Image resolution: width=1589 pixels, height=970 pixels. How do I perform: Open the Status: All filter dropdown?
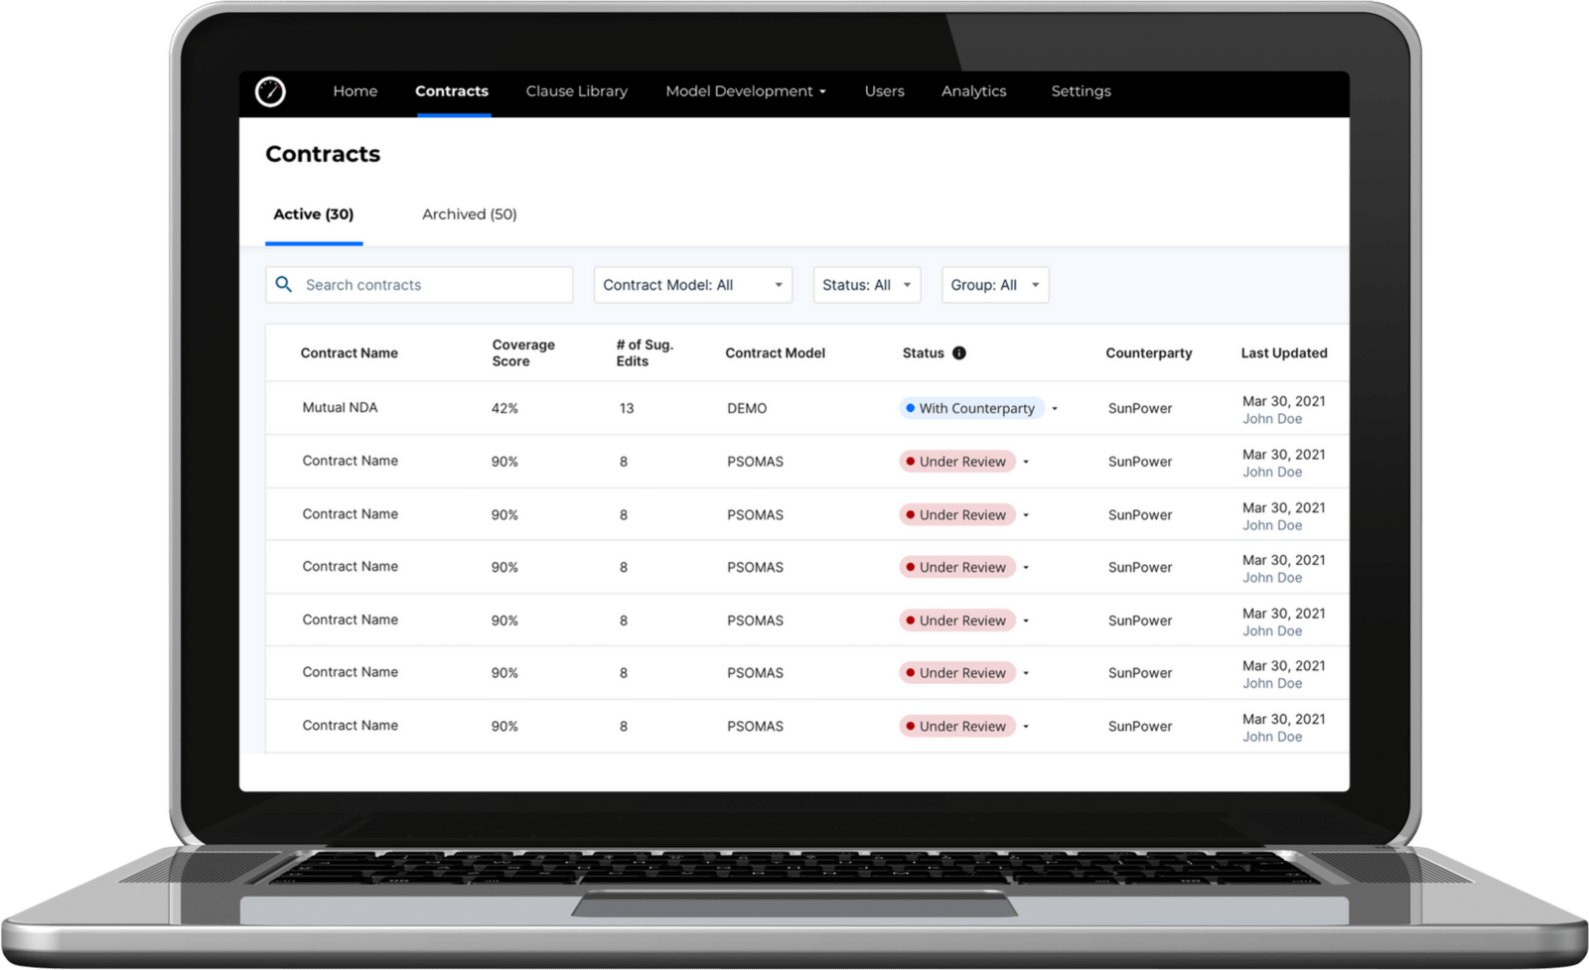tap(865, 284)
